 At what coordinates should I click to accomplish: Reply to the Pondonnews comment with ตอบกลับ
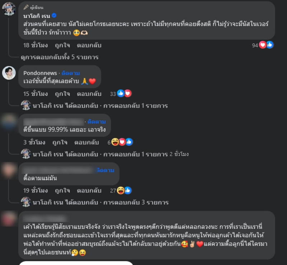(x=89, y=94)
